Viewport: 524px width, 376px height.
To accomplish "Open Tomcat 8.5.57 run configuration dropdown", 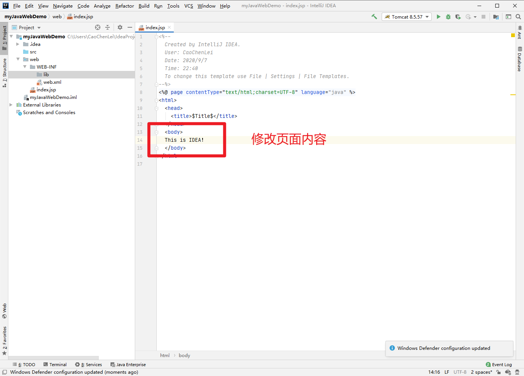I will click(x=407, y=17).
